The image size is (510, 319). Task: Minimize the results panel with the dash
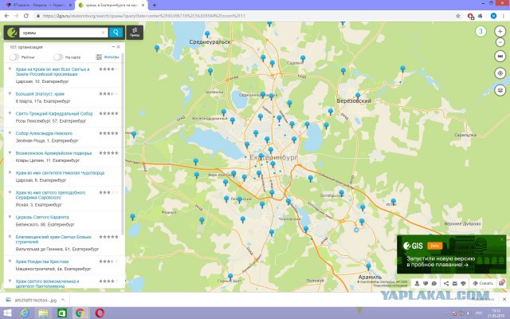pos(113,47)
